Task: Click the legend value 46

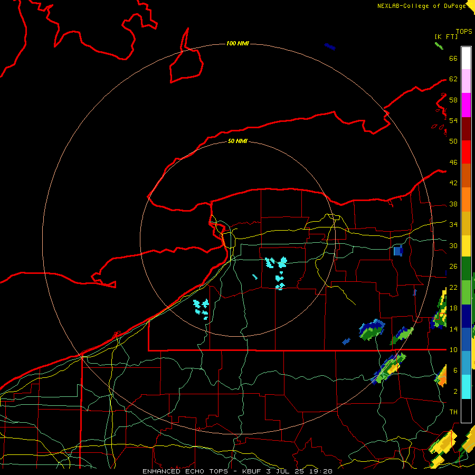Action: click(x=453, y=163)
